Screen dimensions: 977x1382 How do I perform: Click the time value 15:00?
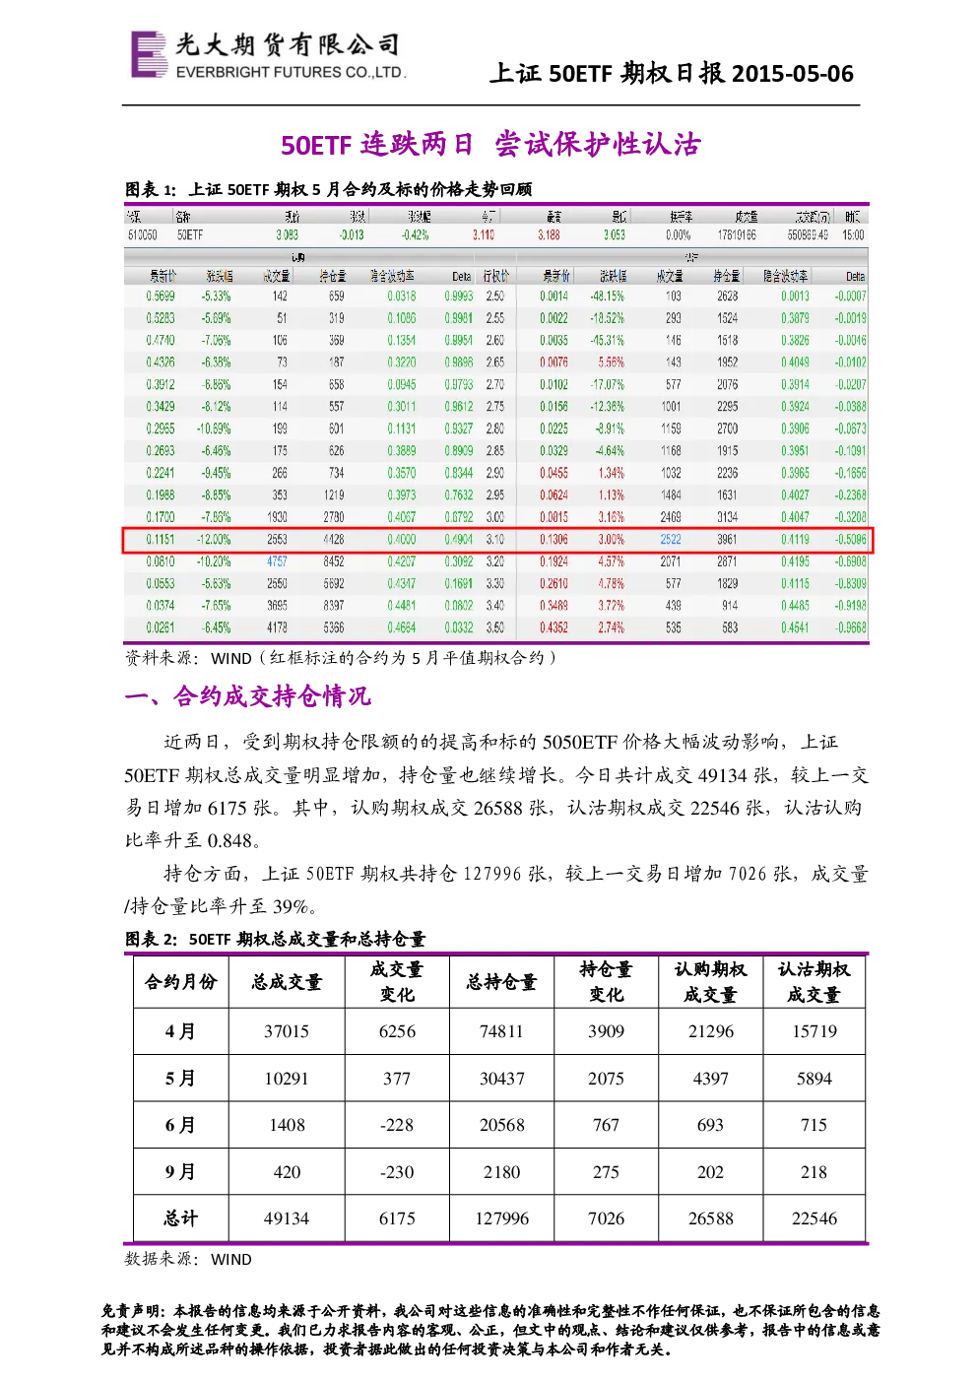click(x=853, y=235)
